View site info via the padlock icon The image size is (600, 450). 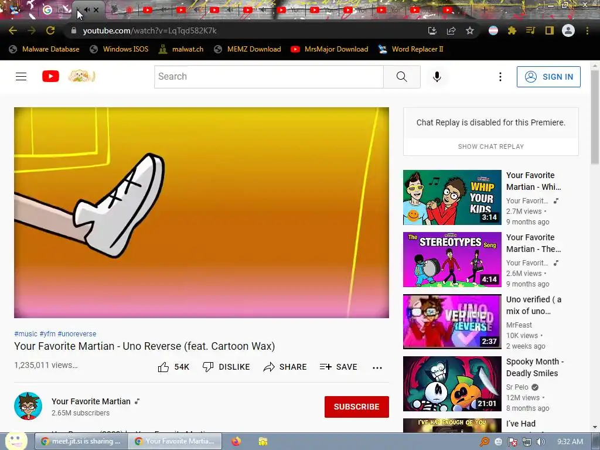73,30
